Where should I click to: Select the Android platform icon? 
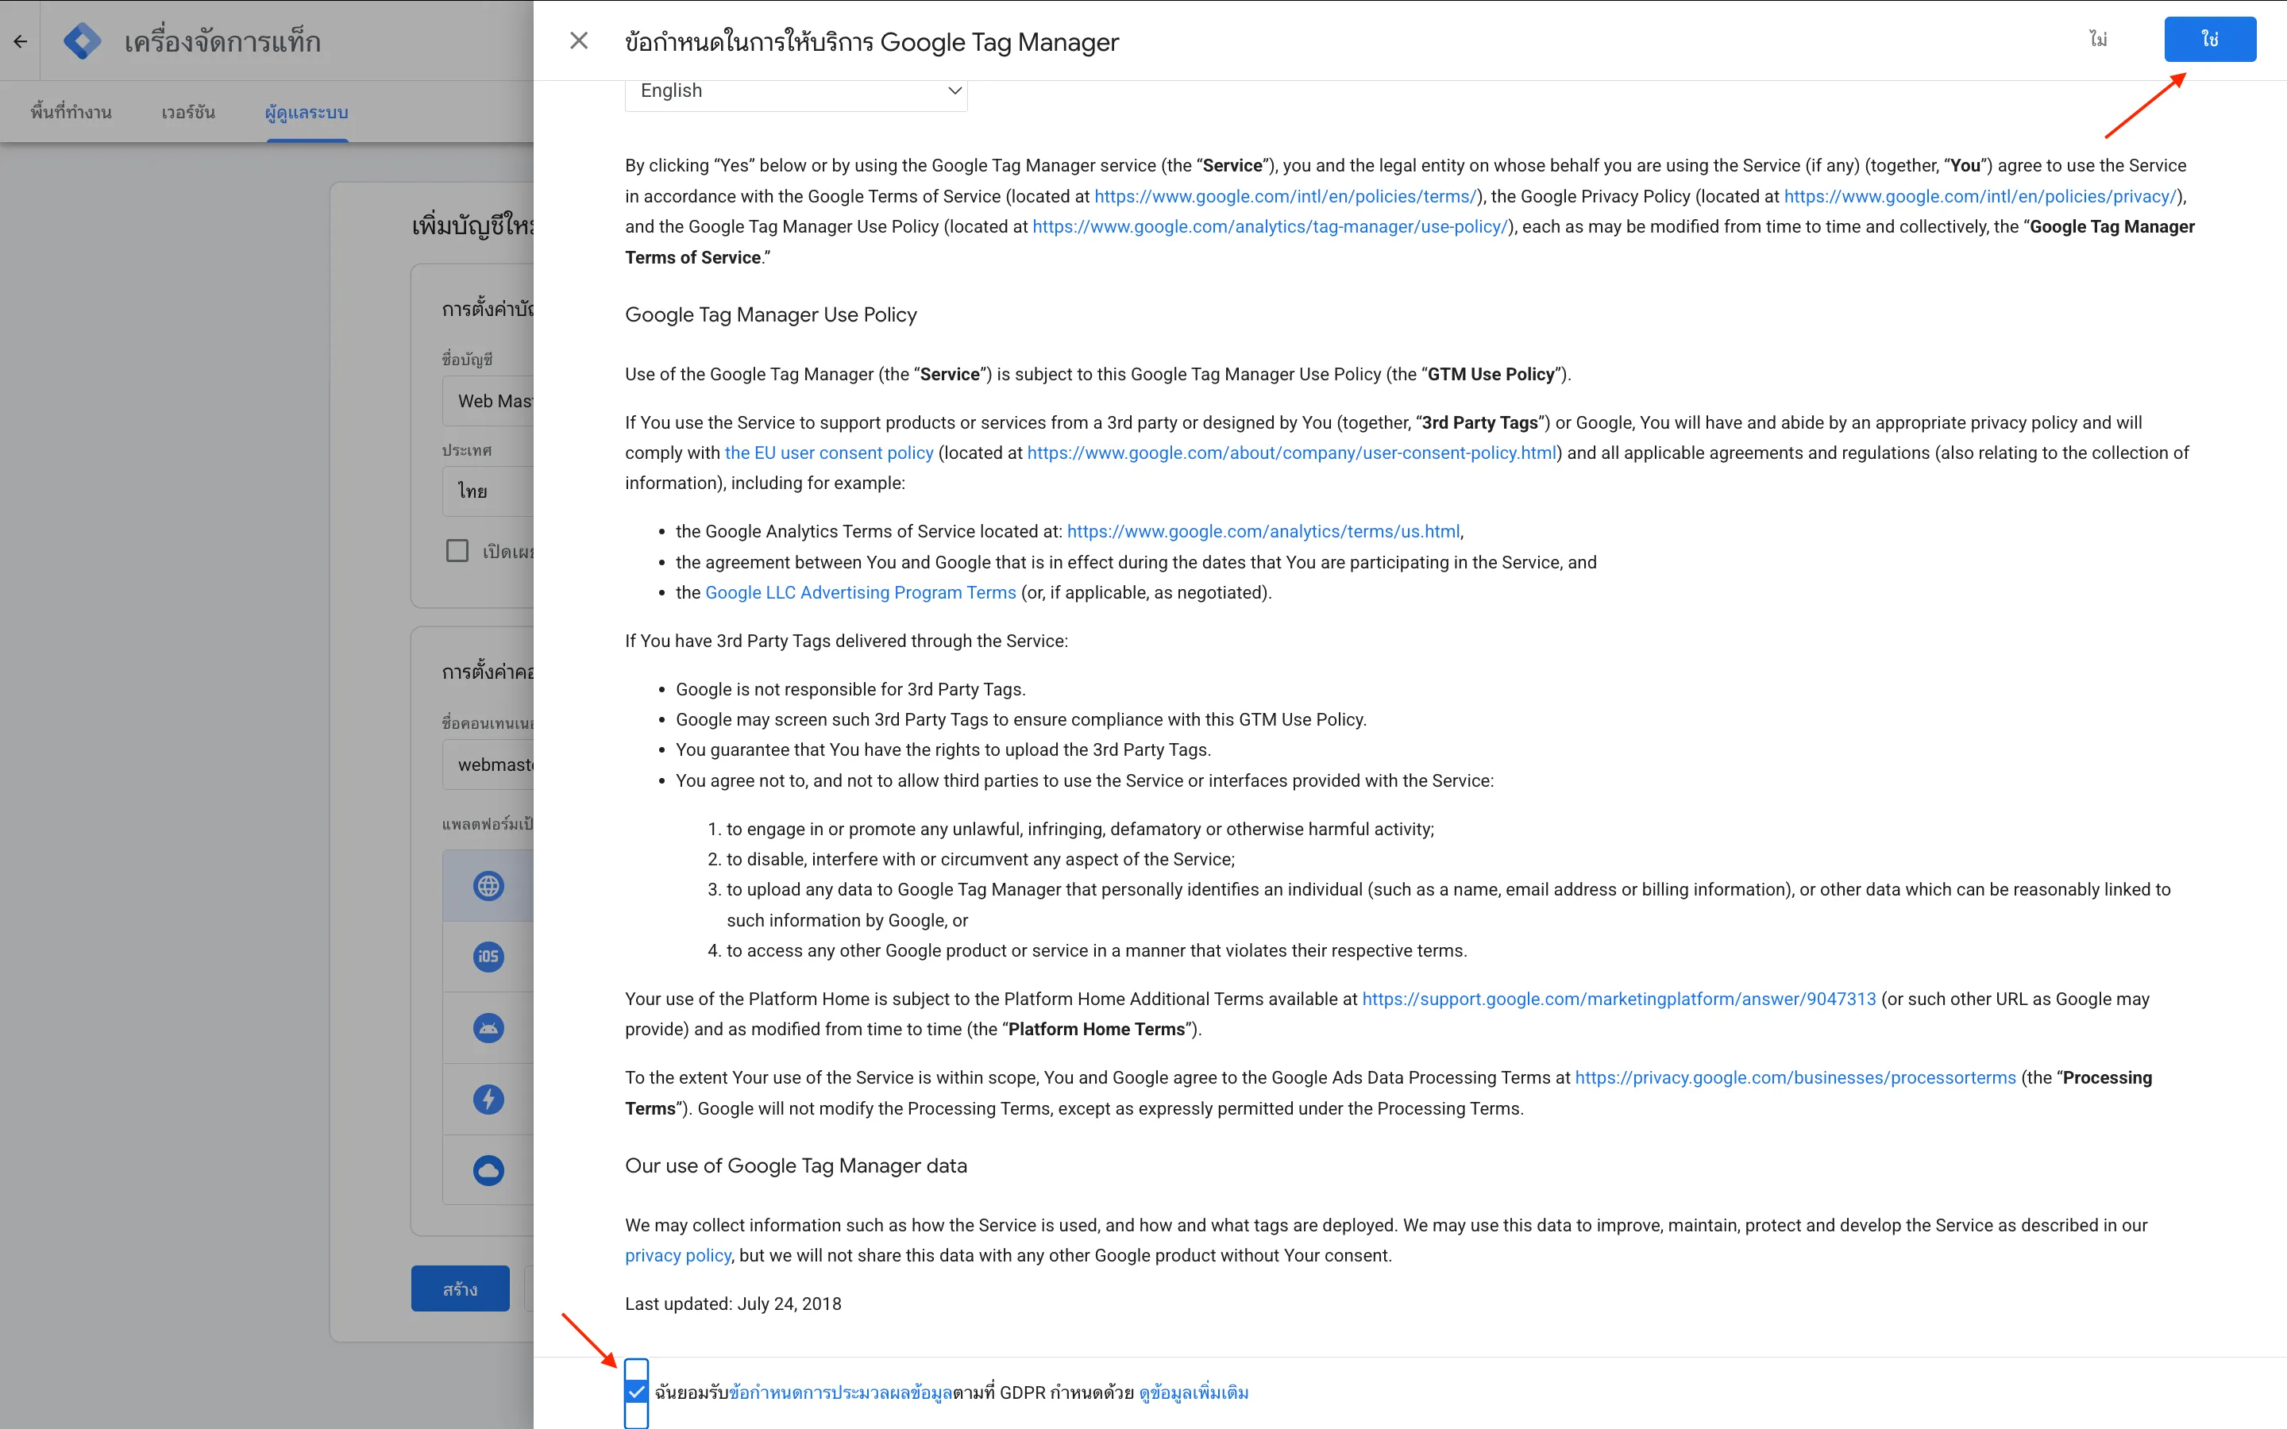488,1027
